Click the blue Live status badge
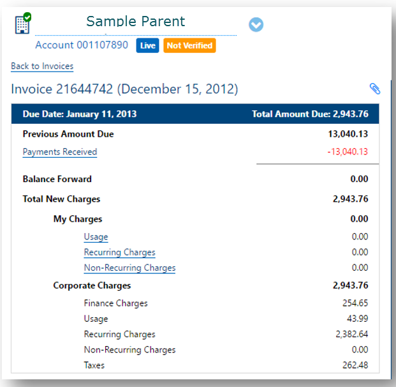This screenshot has width=396, height=387. [147, 46]
